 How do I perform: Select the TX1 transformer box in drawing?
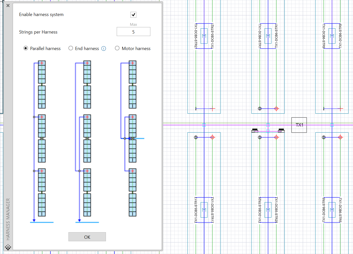point(299,125)
